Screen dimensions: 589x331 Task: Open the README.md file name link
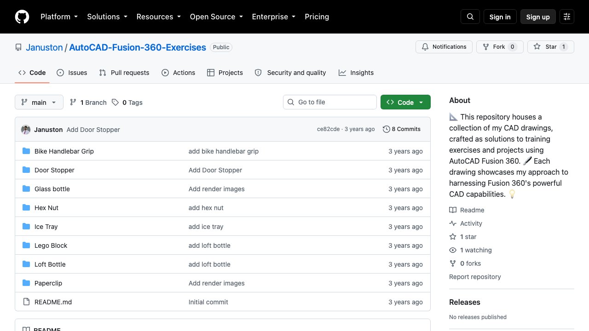coord(53,302)
